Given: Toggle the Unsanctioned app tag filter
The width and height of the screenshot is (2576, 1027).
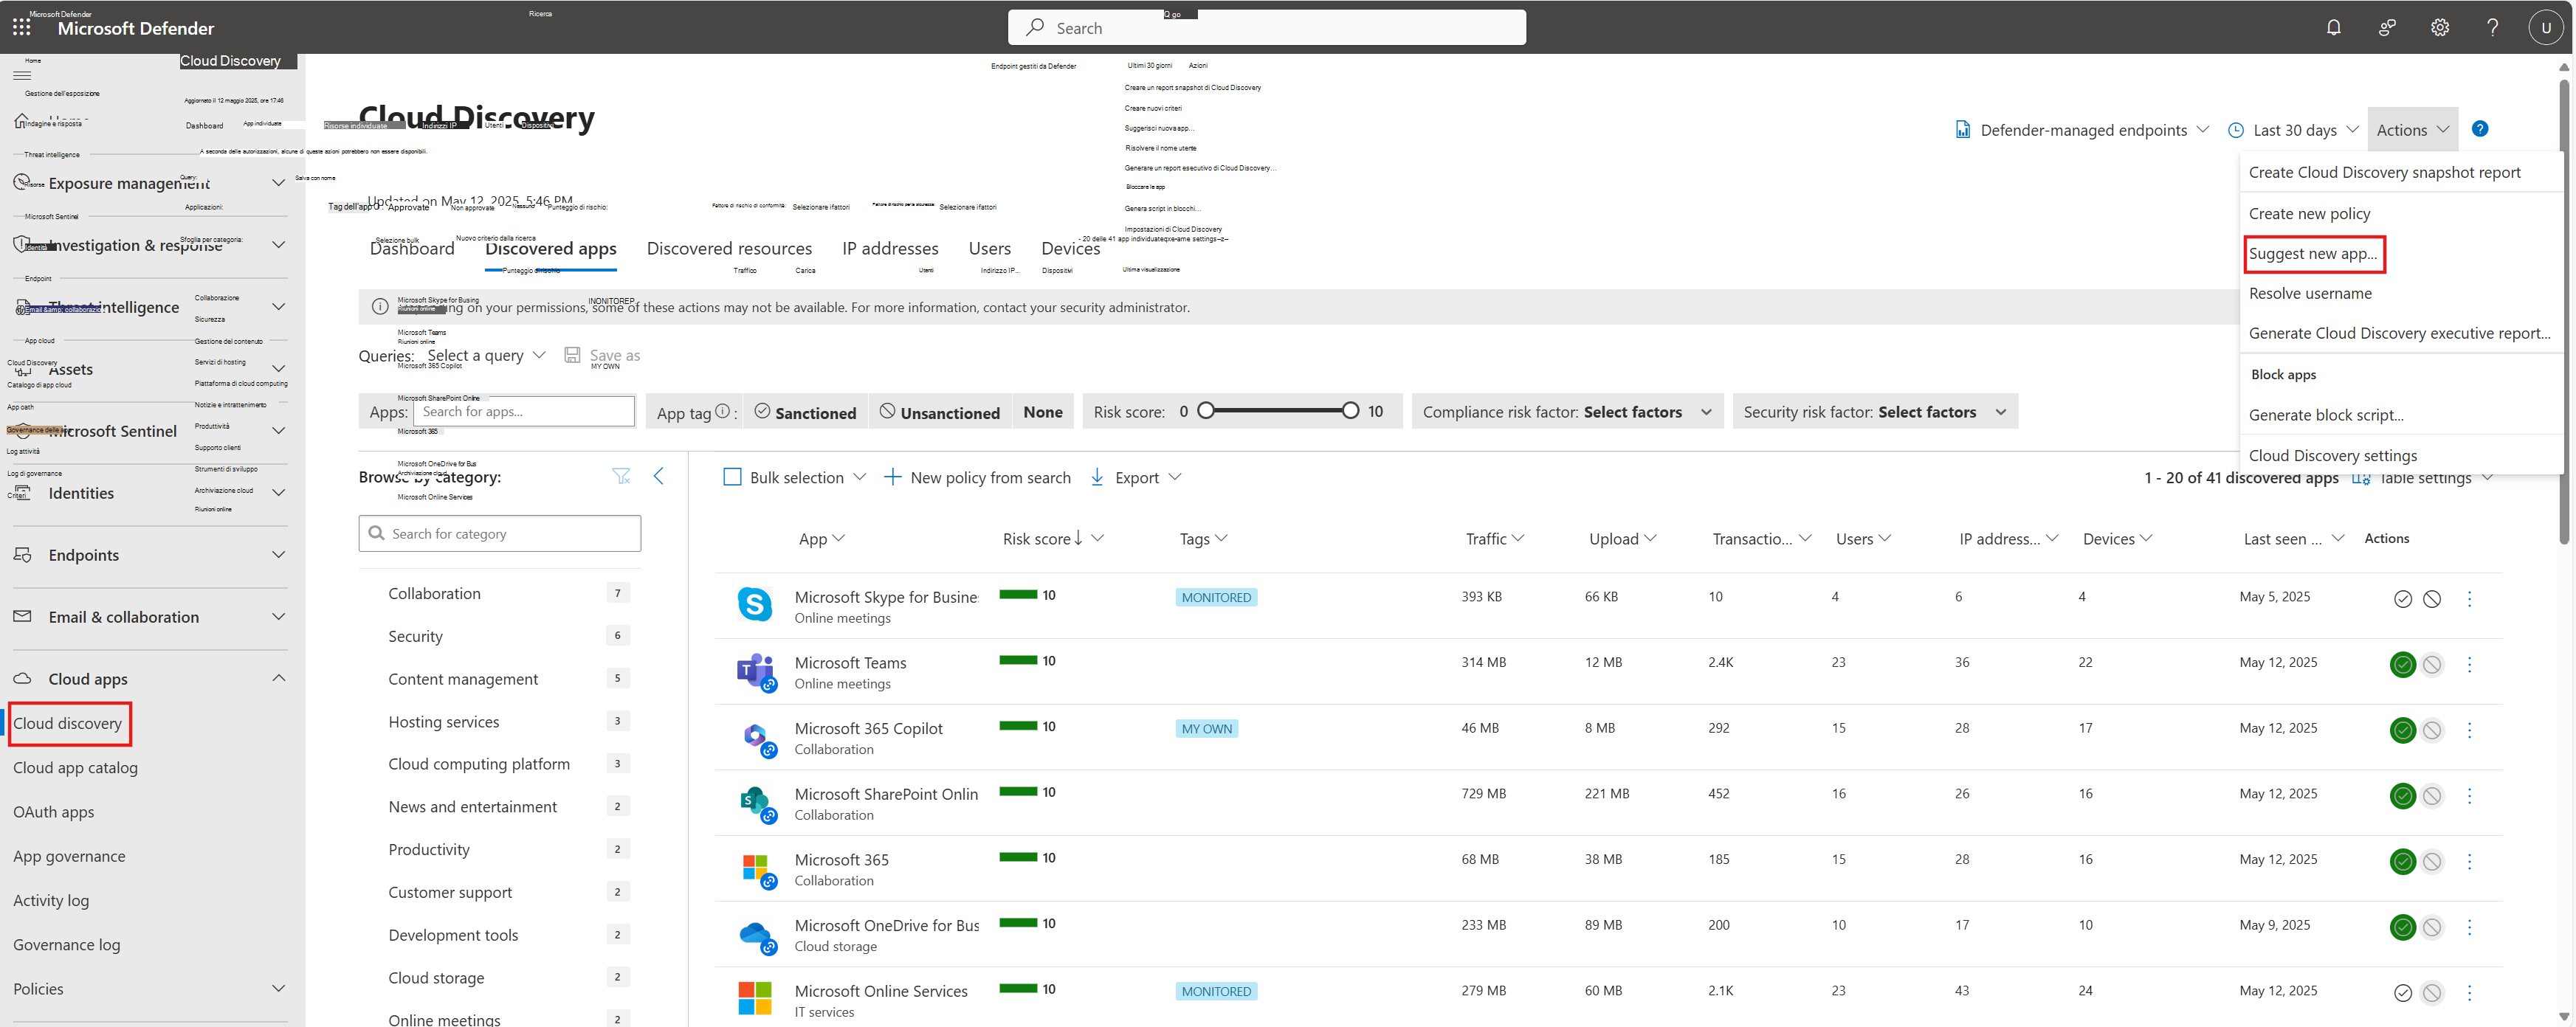Looking at the screenshot, I should 939,412.
